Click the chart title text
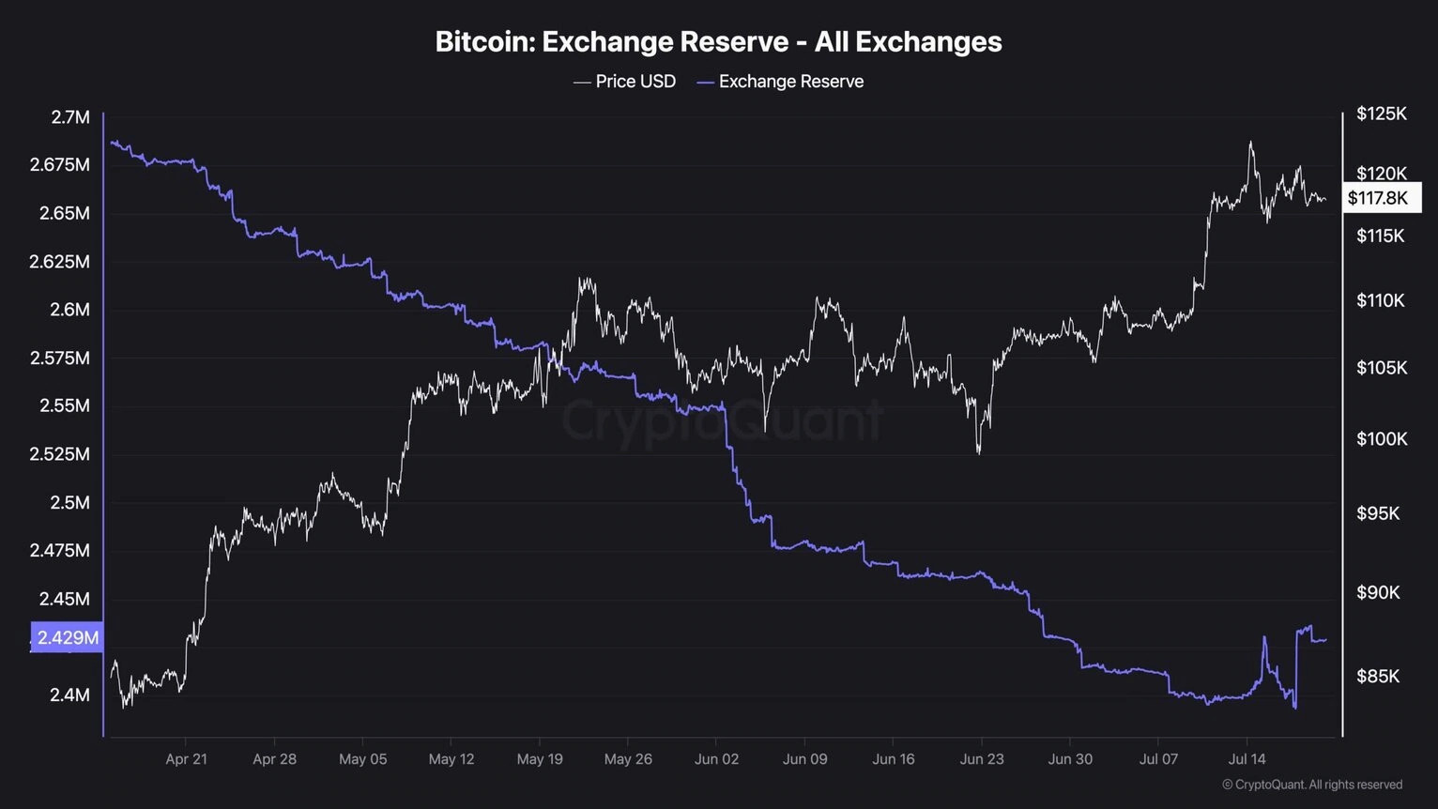 pyautogui.click(x=718, y=41)
